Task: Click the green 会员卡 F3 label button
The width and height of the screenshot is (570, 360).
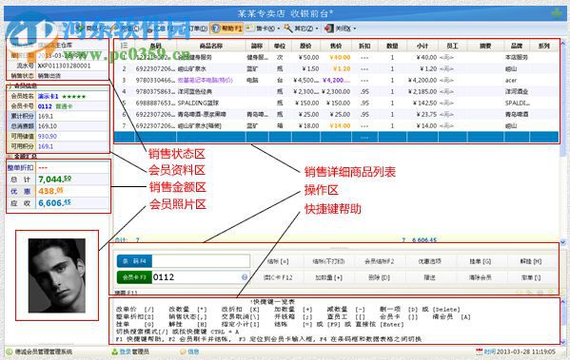Action: coord(134,277)
